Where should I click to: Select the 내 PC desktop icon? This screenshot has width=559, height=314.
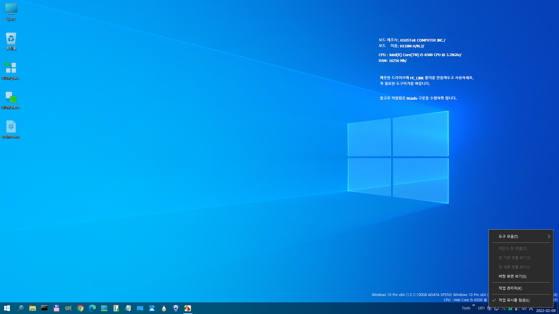11,12
